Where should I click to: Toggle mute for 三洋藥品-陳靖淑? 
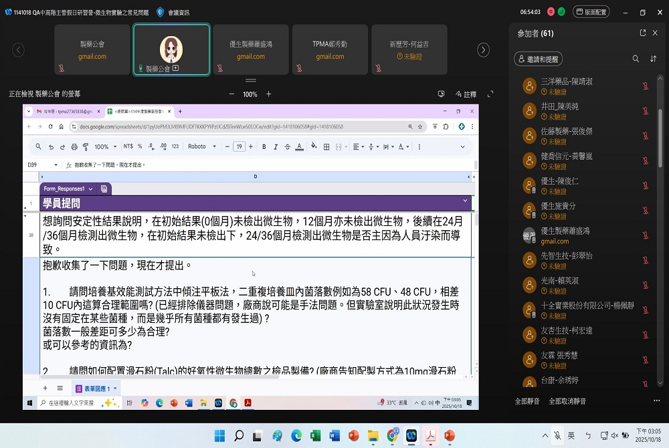pos(646,86)
